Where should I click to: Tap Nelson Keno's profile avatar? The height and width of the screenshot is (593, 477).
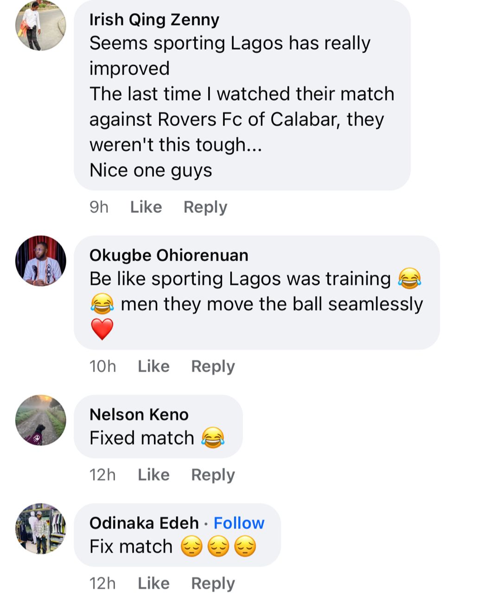[x=41, y=420]
